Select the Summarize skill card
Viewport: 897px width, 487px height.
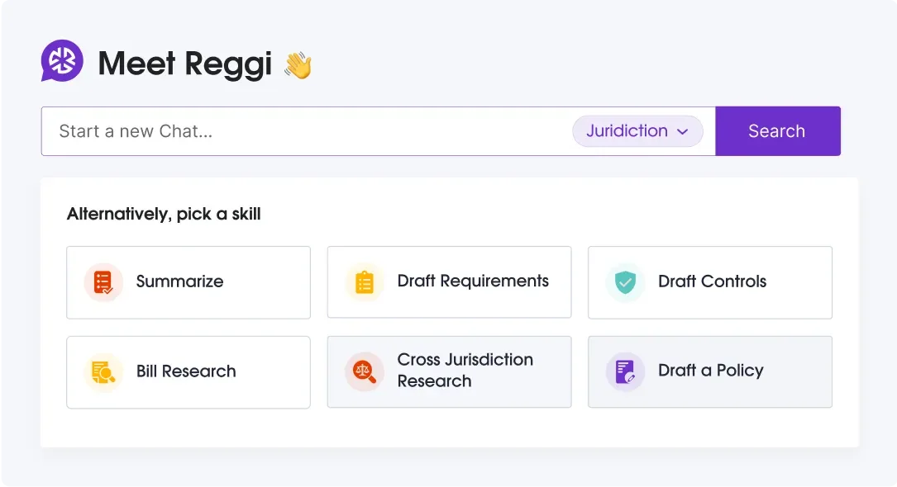pyautogui.click(x=188, y=282)
